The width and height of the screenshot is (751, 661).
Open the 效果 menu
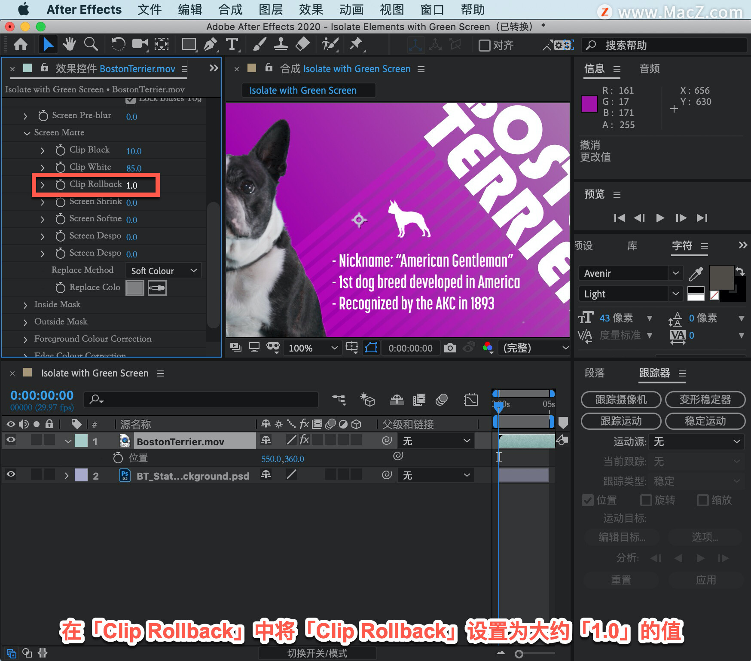tap(311, 9)
